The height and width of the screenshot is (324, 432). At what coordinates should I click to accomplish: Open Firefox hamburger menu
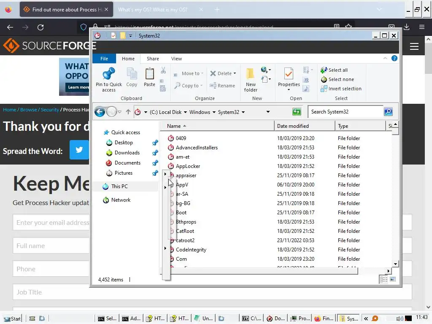click(x=421, y=27)
